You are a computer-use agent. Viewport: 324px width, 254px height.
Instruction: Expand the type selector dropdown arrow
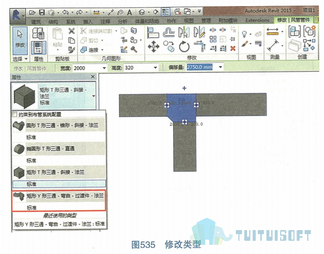tap(94, 96)
